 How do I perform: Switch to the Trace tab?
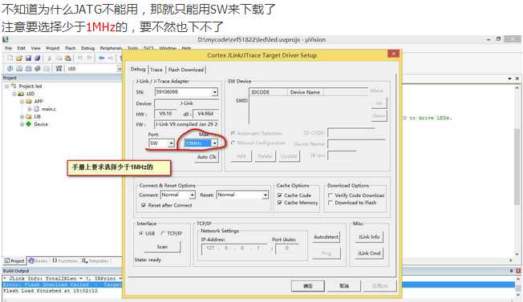[x=156, y=70]
